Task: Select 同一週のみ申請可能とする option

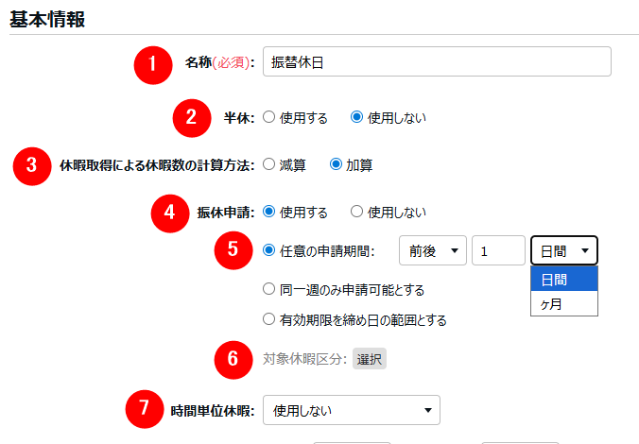Action: 269,289
